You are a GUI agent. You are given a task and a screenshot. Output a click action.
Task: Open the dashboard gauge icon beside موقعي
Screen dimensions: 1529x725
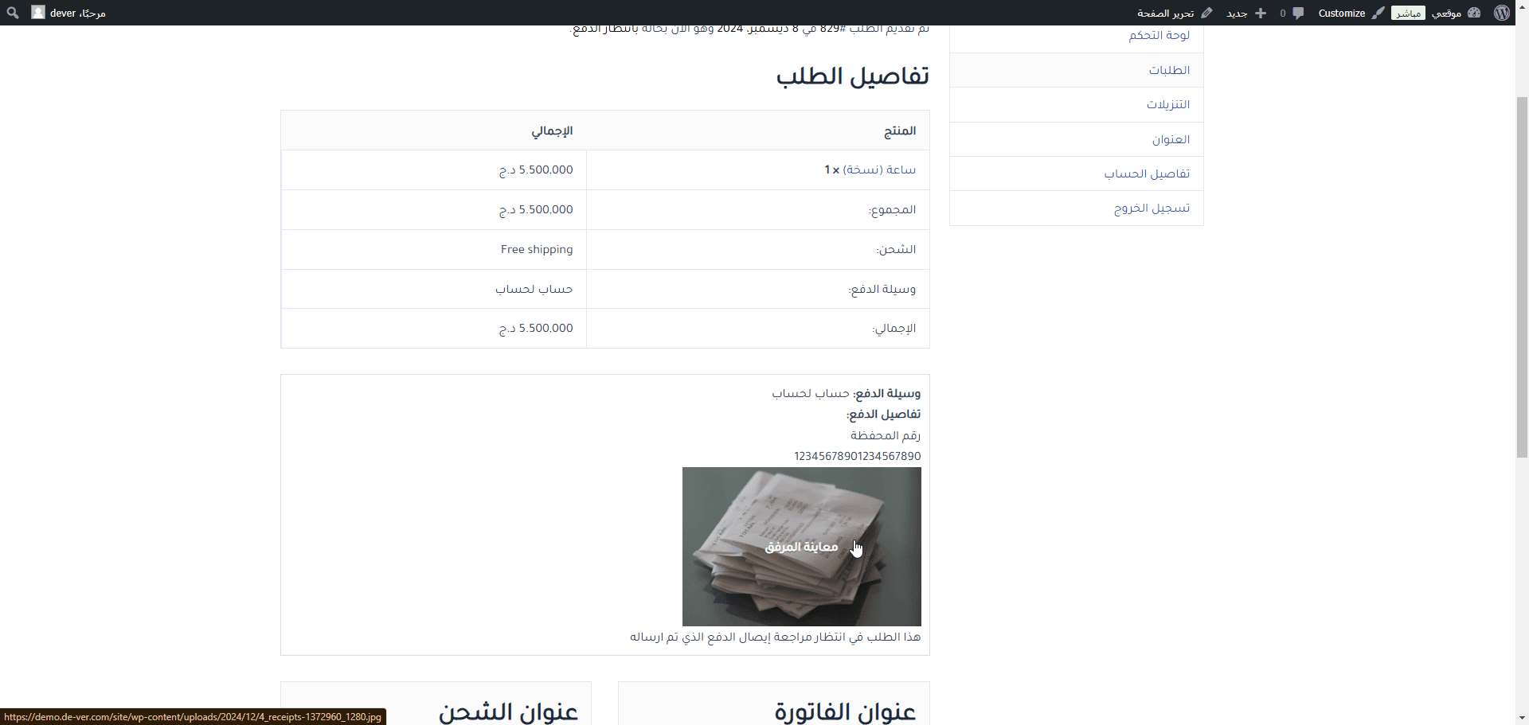1474,13
